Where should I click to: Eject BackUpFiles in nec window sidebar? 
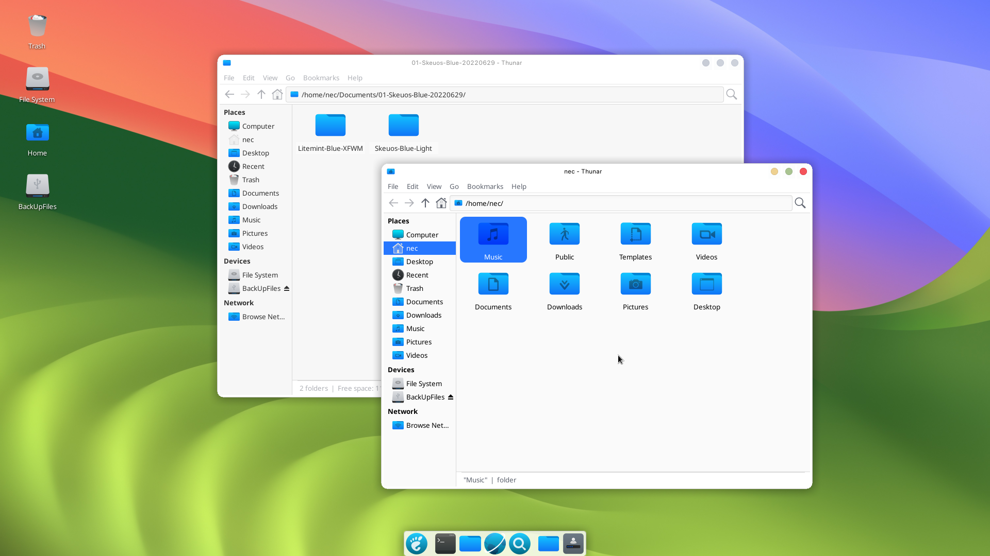(451, 397)
